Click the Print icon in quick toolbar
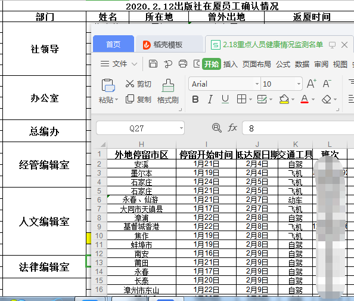Image resolution: width=354 pixels, height=301 pixels. 183,64
